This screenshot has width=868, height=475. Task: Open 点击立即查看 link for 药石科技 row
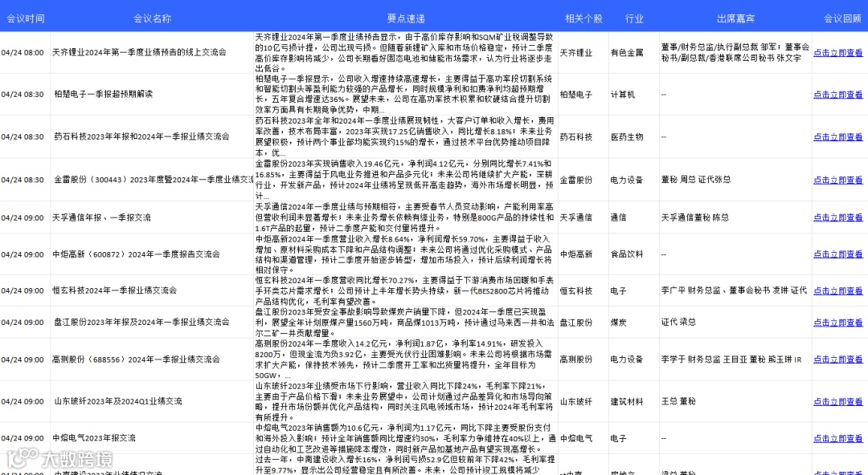point(837,136)
